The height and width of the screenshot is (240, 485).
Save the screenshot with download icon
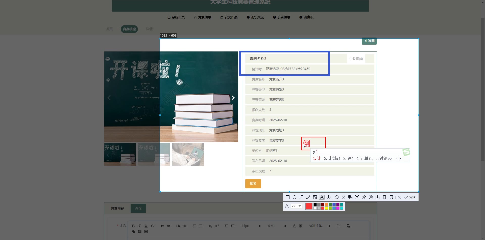tap(378, 197)
